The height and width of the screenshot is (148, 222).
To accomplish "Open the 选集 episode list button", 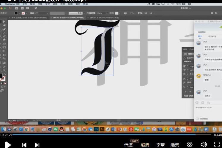I will pyautogui.click(x=175, y=145).
